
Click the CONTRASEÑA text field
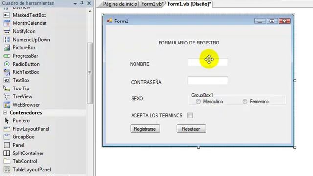click(x=208, y=80)
